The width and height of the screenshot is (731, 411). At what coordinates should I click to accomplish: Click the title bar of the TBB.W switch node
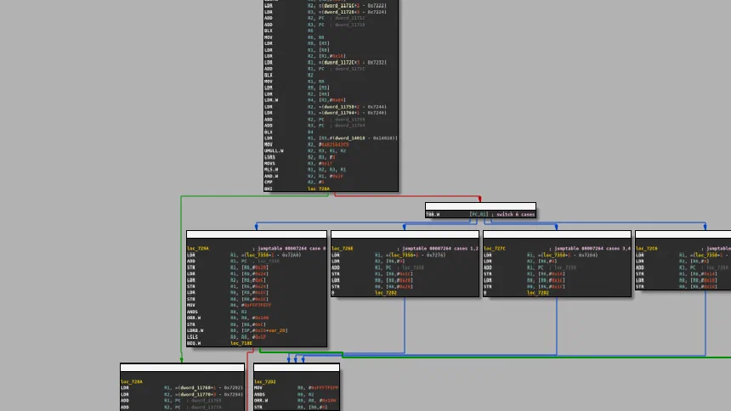[x=480, y=206]
